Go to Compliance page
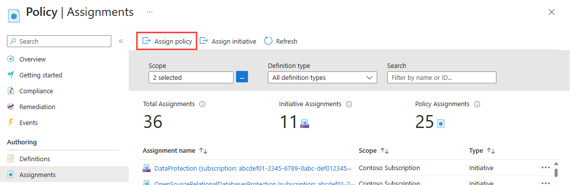The width and height of the screenshot is (576, 185). click(x=36, y=91)
